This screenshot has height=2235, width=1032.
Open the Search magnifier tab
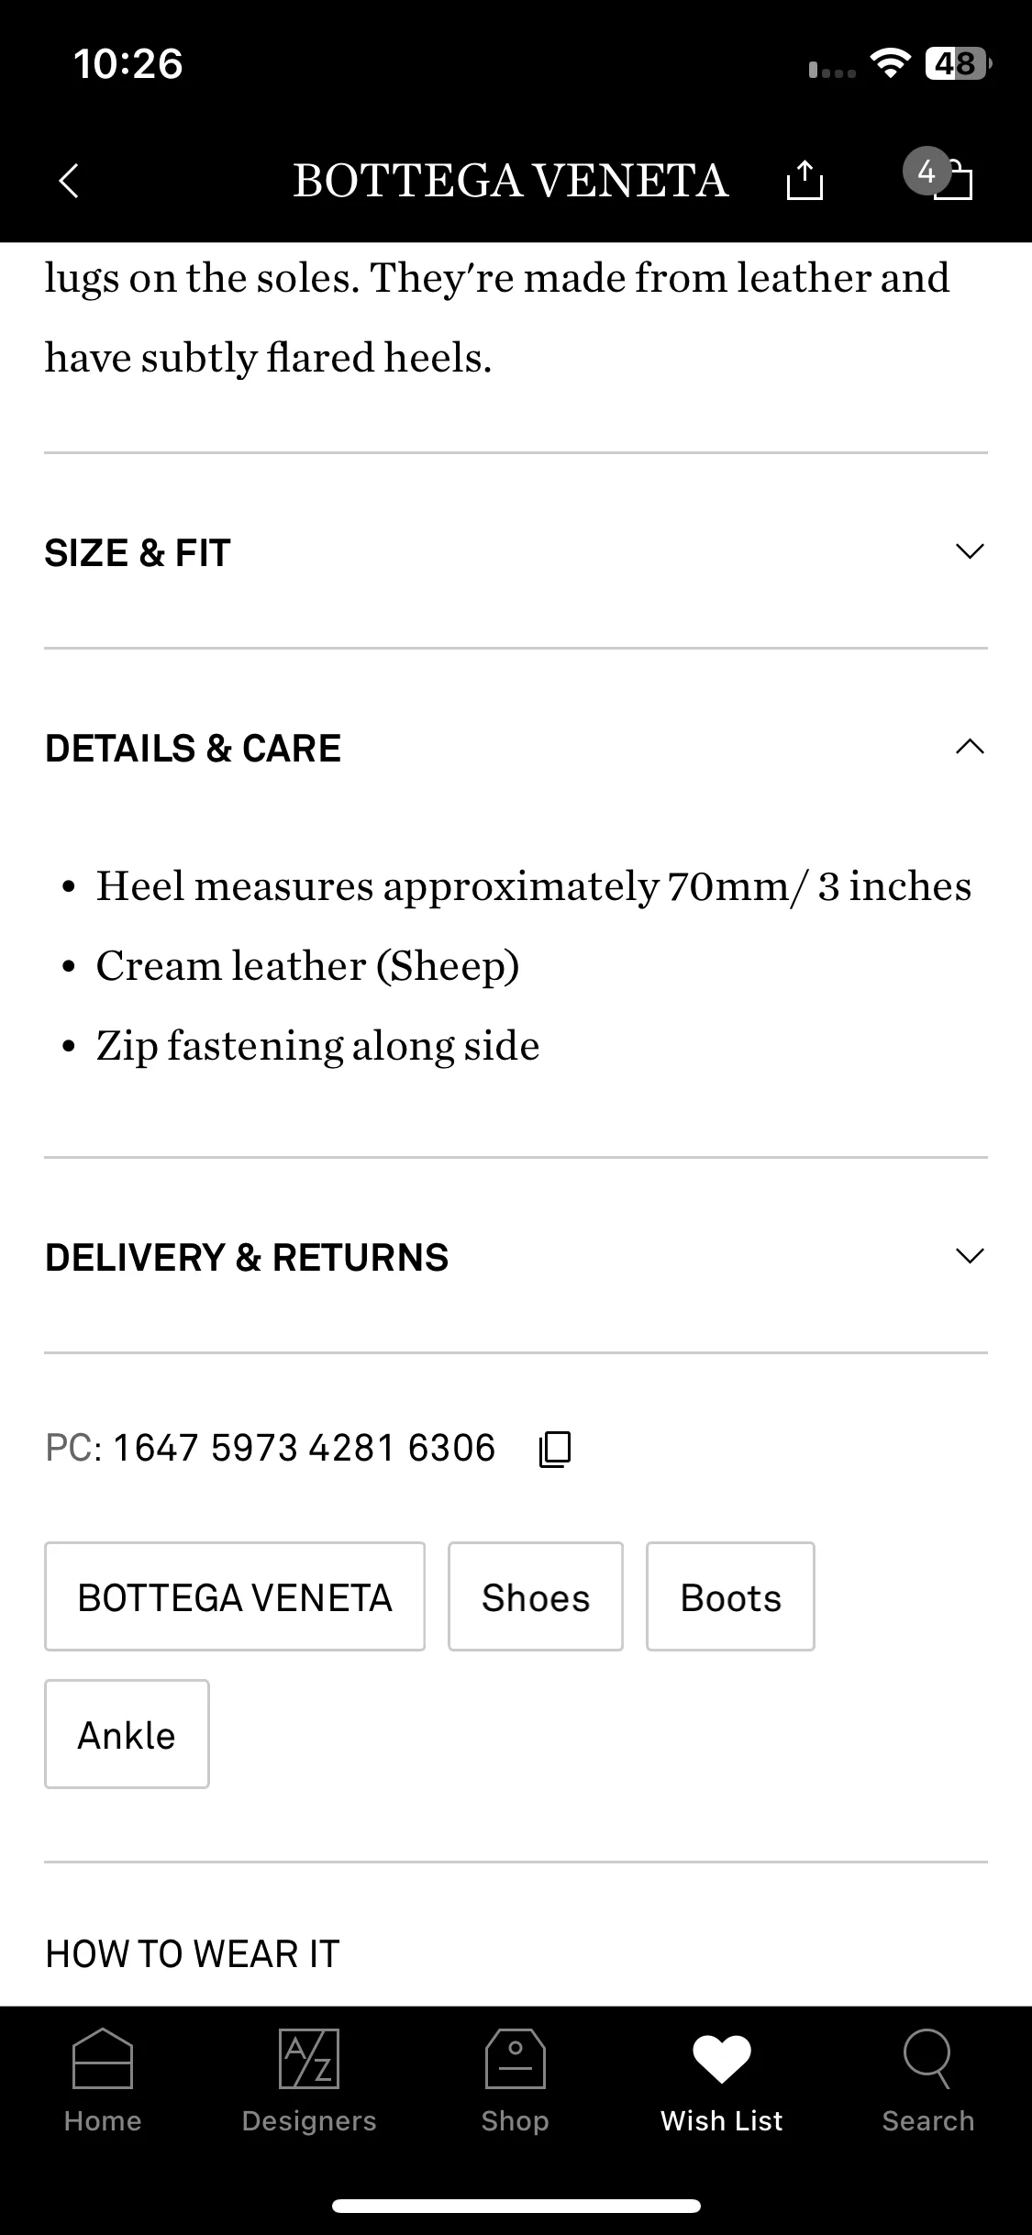pos(928,2081)
